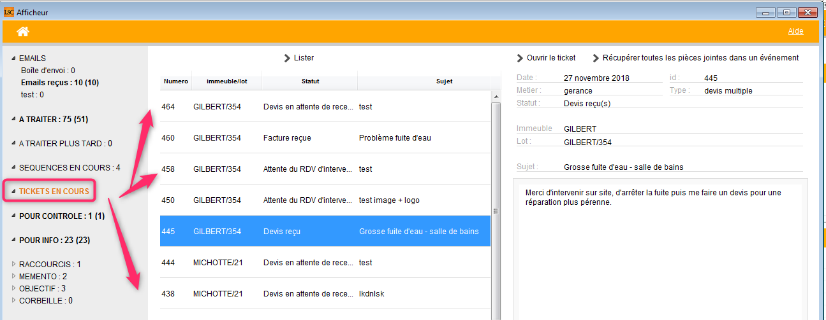Click Ouvrir le ticket

click(551, 58)
